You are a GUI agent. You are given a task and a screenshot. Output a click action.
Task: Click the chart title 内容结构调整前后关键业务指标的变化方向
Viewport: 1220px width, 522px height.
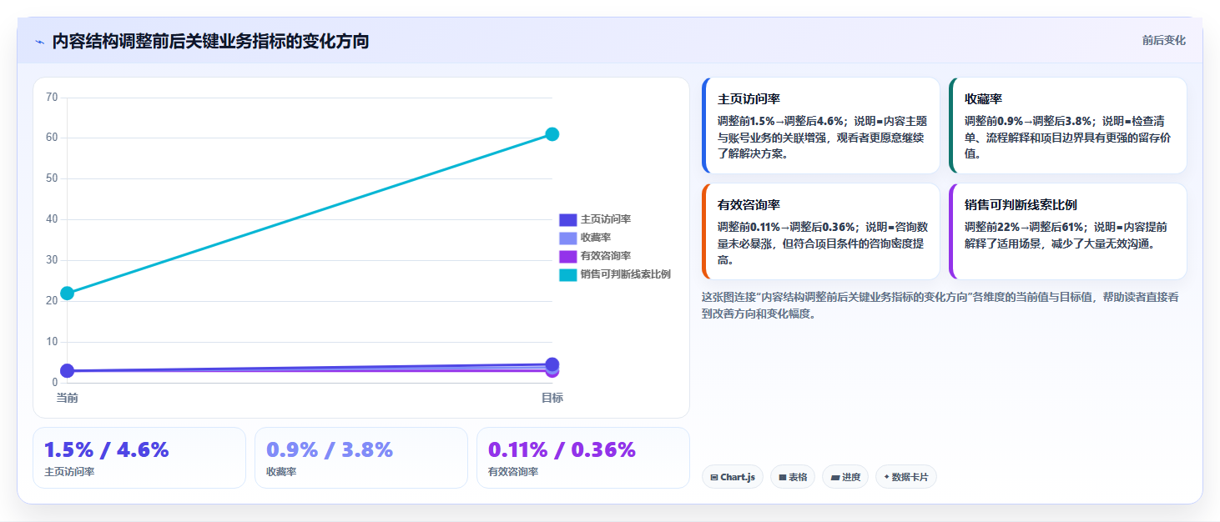[210, 41]
